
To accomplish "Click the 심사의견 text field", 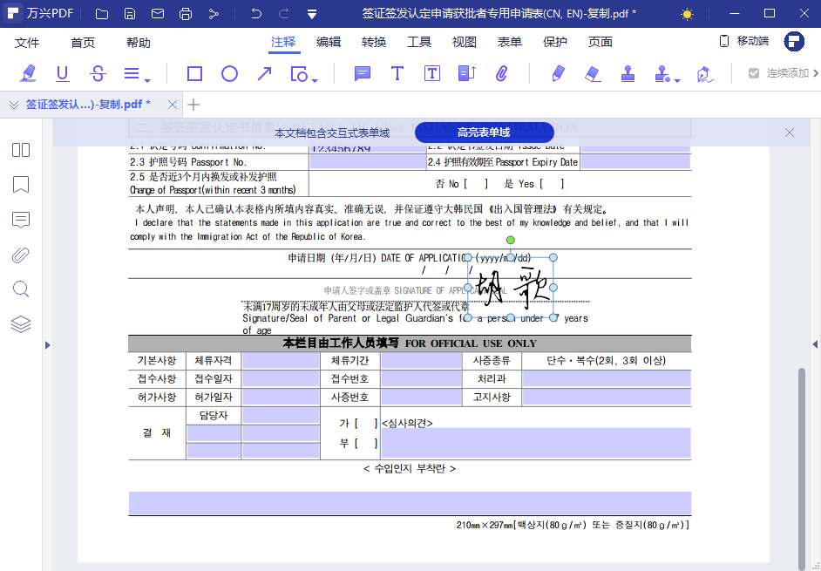I will tap(536, 443).
